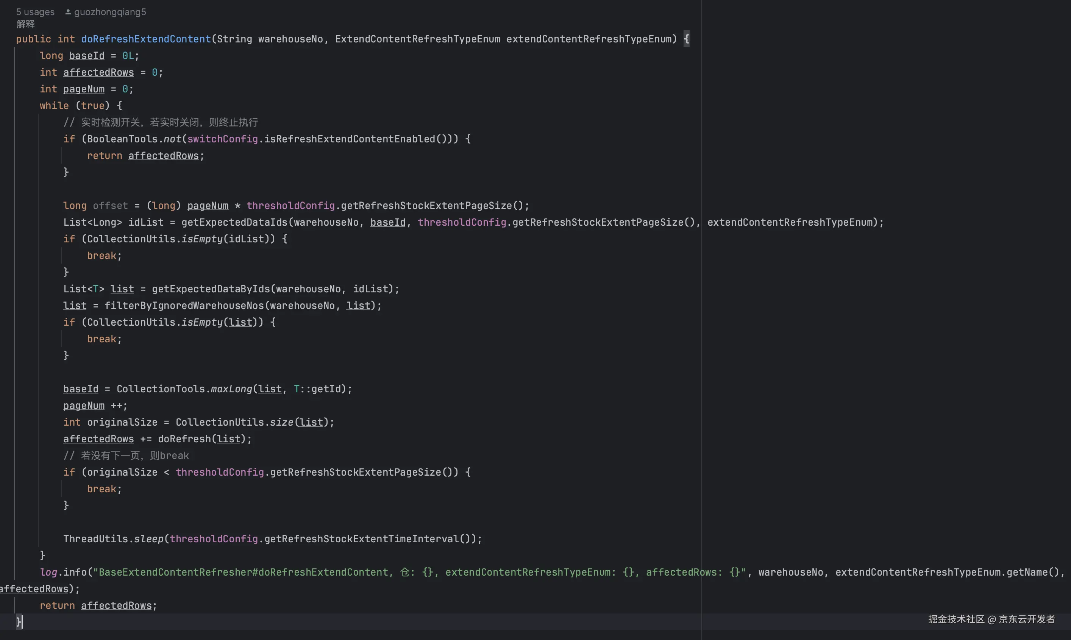Click the 解释 code lens link

click(x=25, y=24)
